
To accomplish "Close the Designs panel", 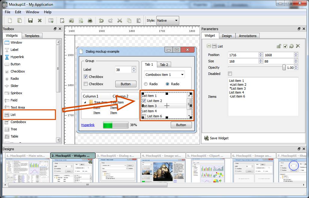I will [304, 149].
